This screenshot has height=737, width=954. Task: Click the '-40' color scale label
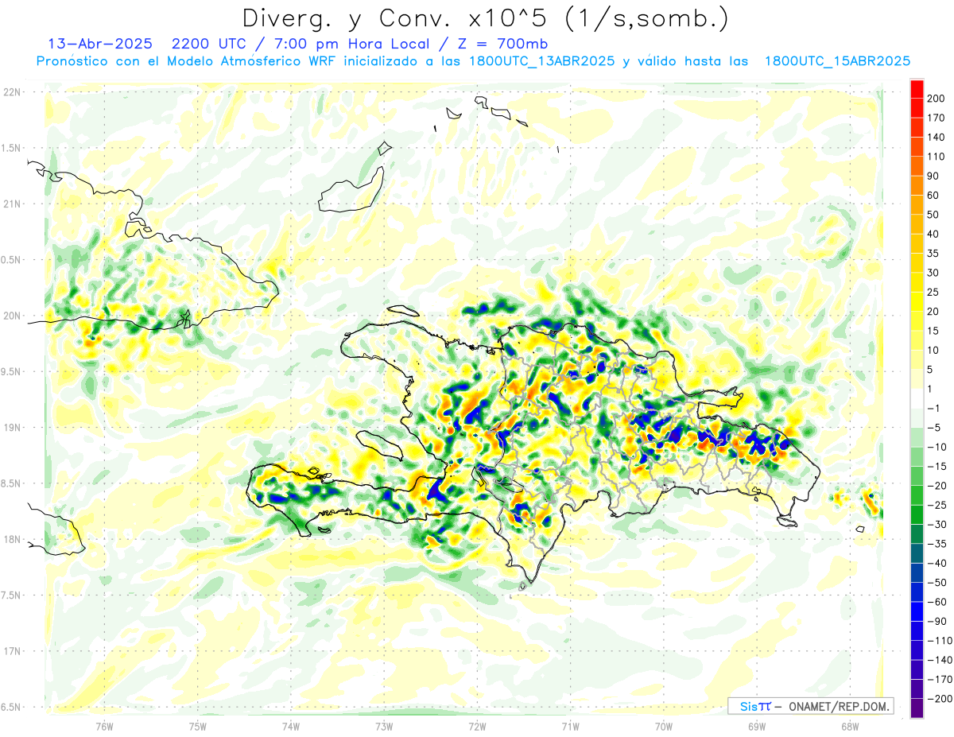tap(937, 563)
